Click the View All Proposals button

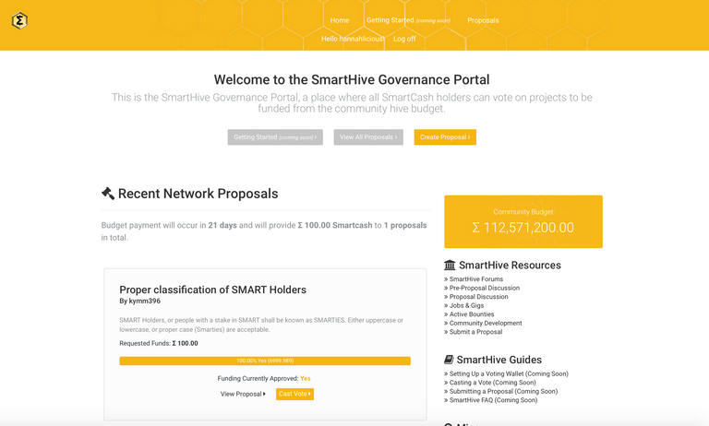368,137
